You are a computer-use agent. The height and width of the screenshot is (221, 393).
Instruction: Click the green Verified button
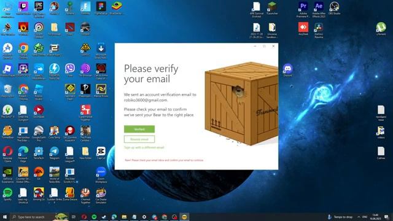click(139, 129)
